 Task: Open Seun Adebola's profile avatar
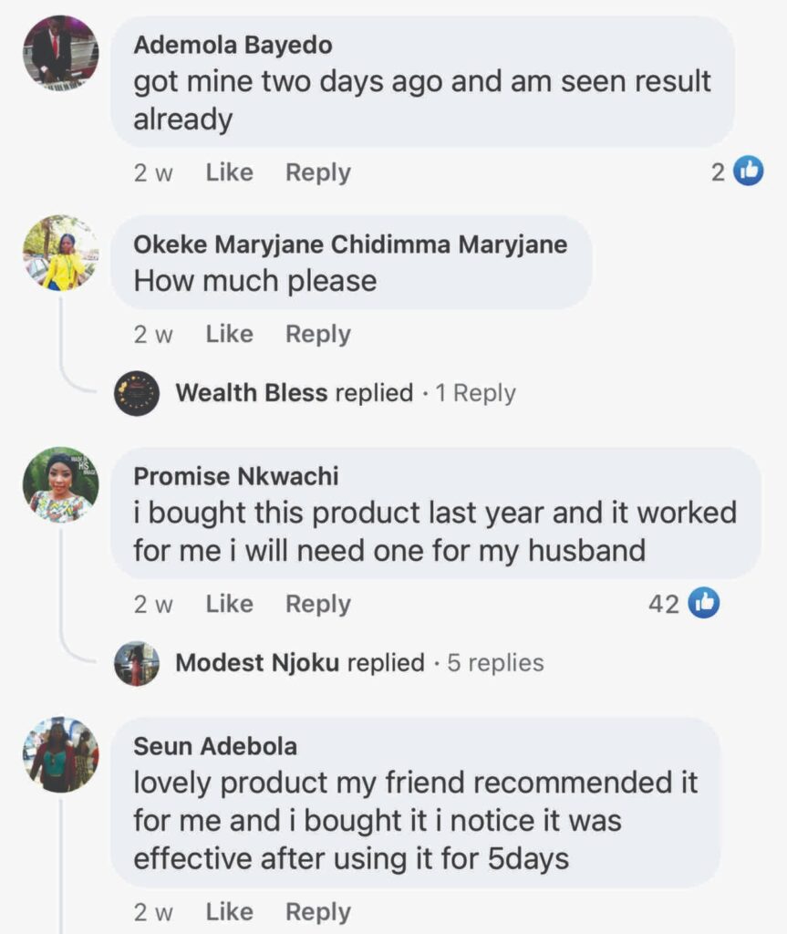[x=60, y=753]
